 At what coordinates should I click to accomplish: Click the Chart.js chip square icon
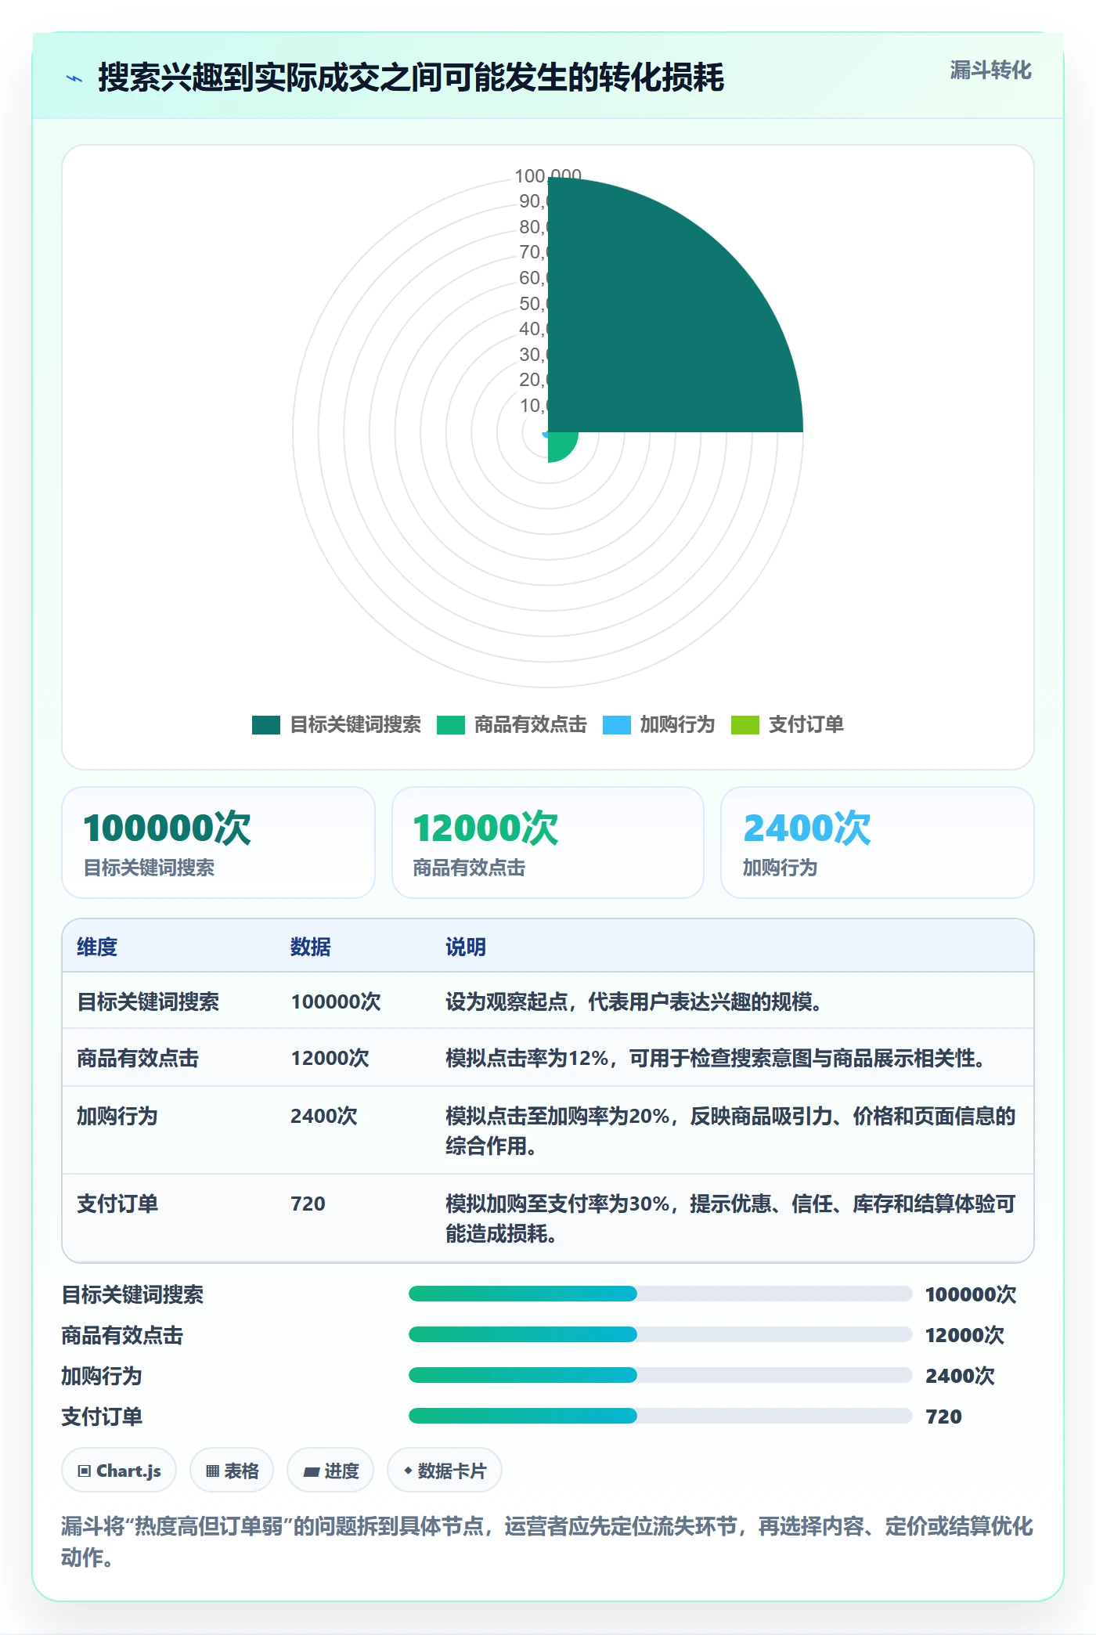click(85, 1471)
